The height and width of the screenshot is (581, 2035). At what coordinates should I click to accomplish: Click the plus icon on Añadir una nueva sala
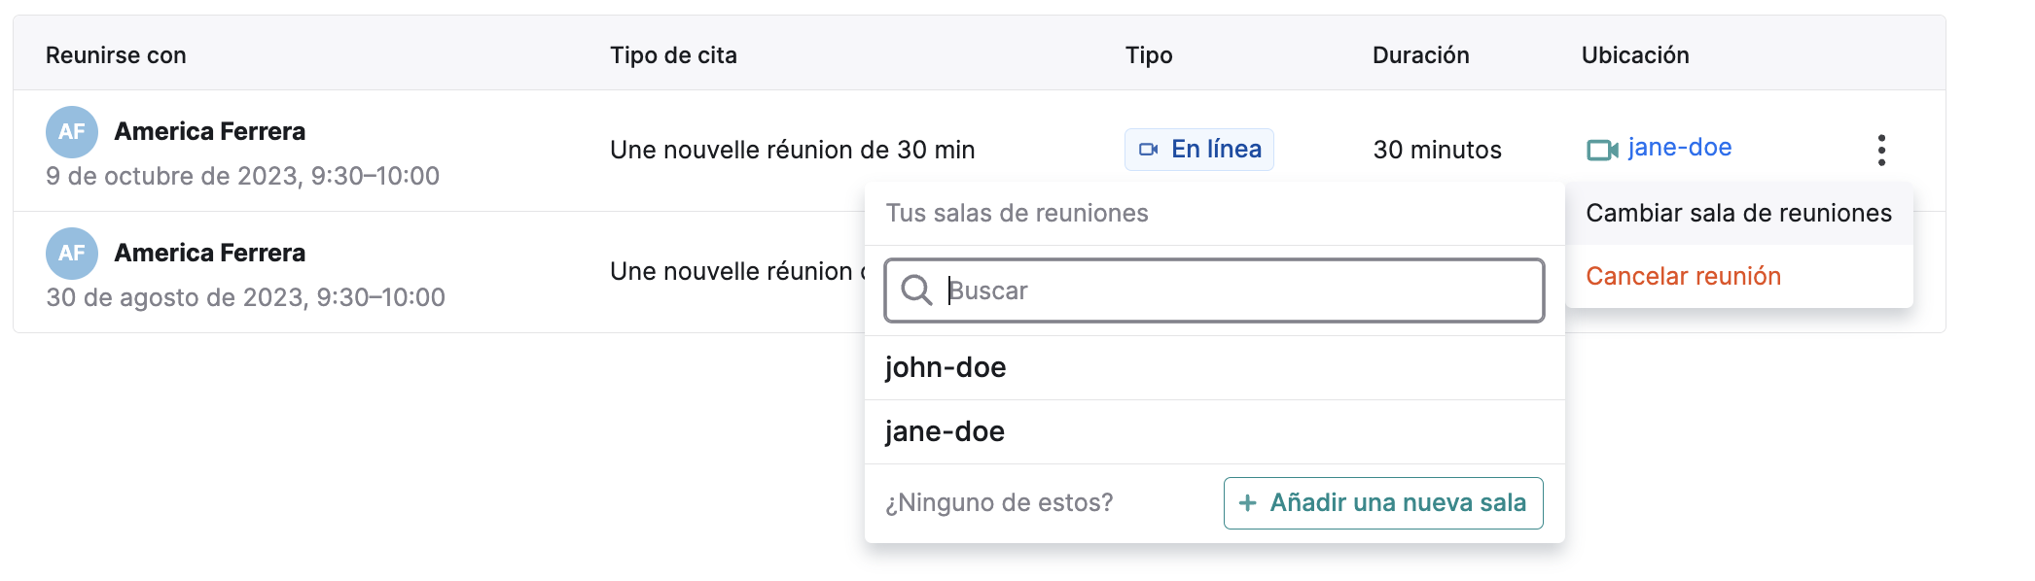coord(1247,502)
